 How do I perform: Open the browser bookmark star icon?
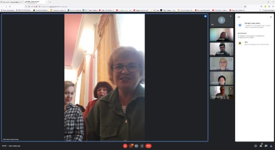point(245,6)
